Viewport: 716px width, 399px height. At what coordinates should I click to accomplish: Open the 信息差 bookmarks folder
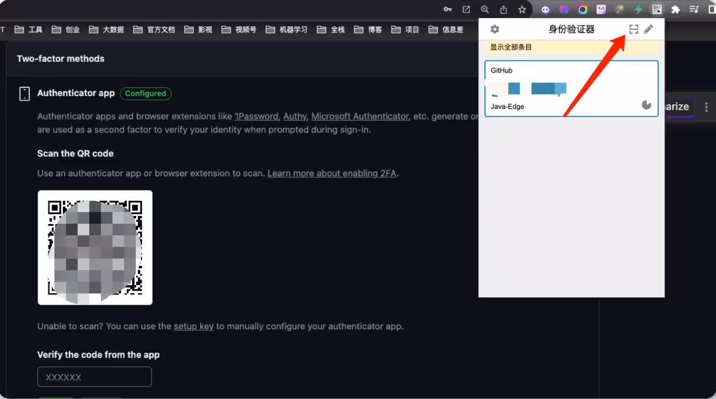click(x=446, y=30)
